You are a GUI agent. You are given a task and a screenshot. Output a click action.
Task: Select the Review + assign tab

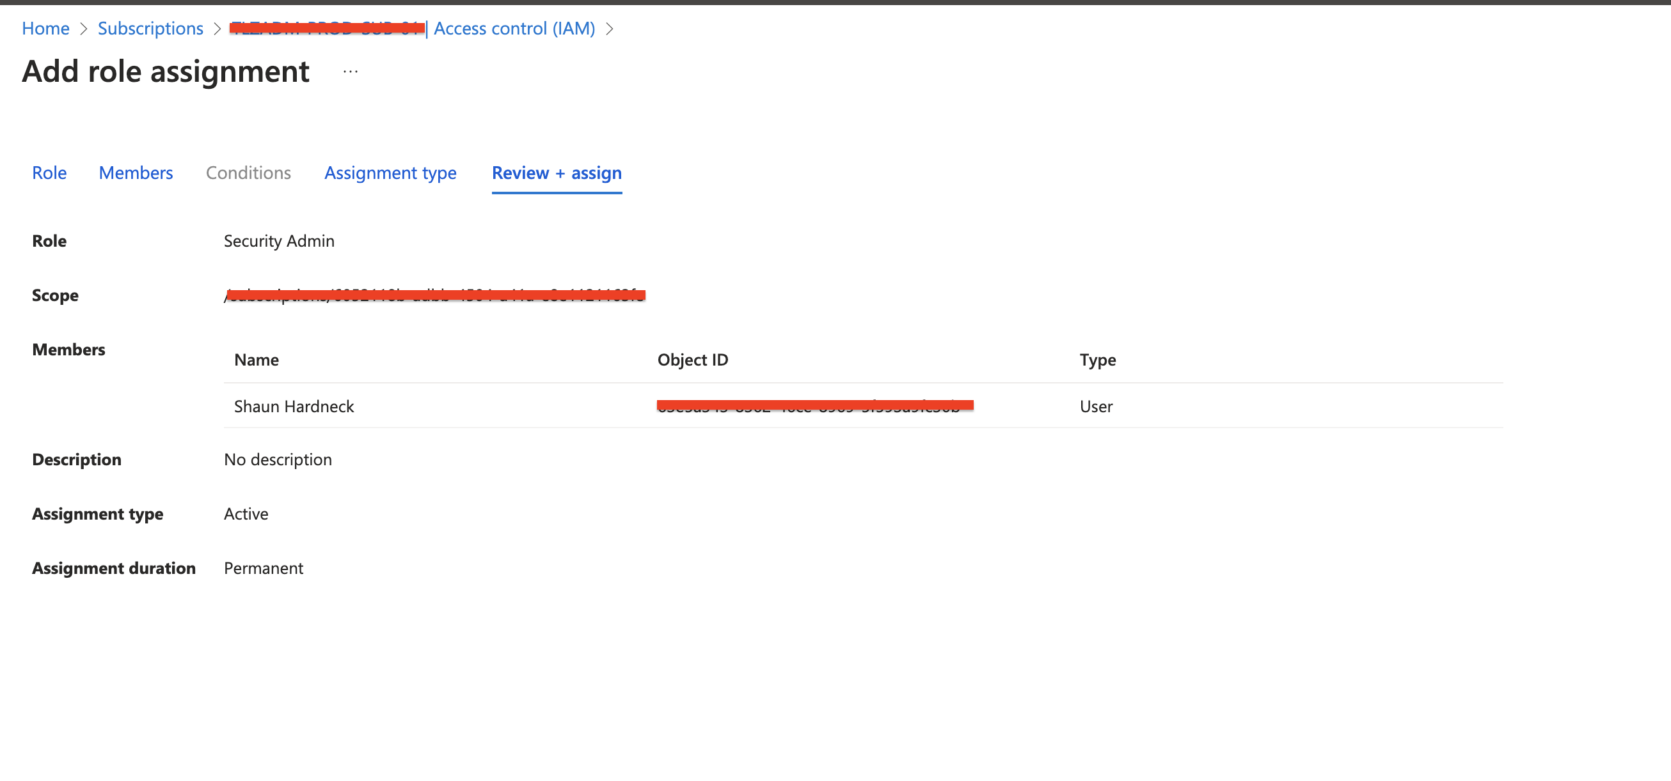click(557, 173)
